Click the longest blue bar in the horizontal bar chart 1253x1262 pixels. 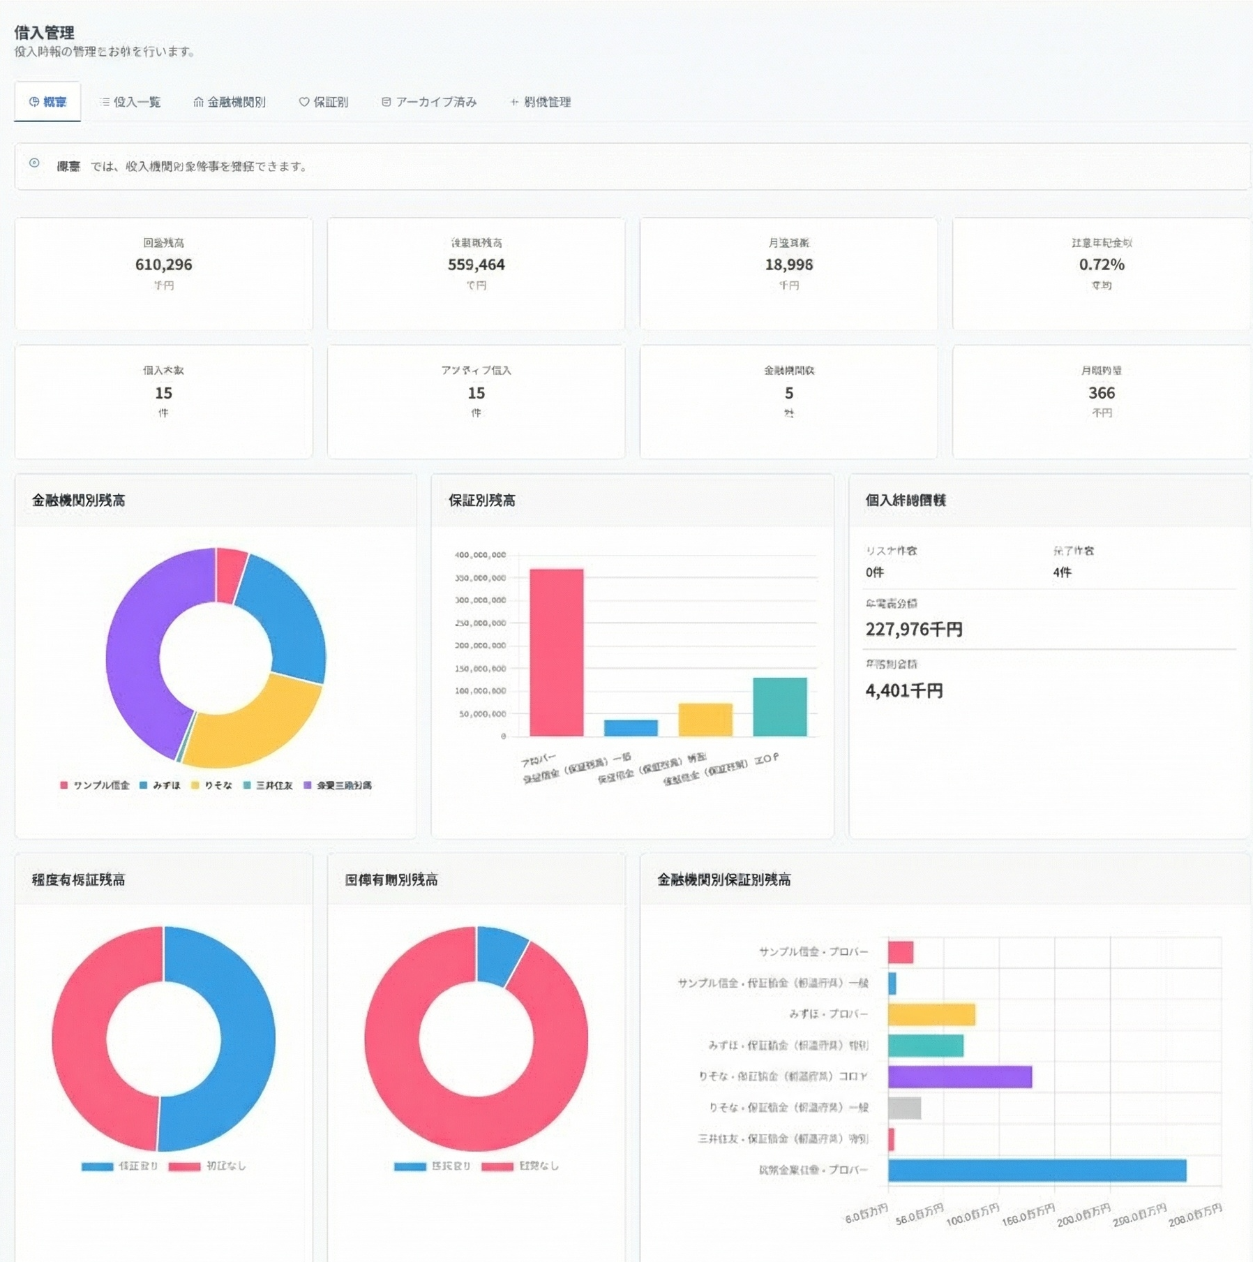click(x=1037, y=1170)
